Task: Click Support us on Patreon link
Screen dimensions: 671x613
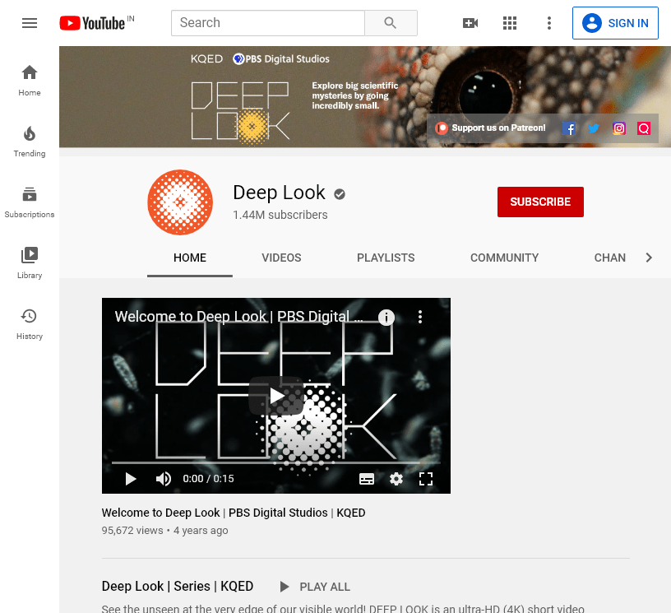Action: [490, 128]
